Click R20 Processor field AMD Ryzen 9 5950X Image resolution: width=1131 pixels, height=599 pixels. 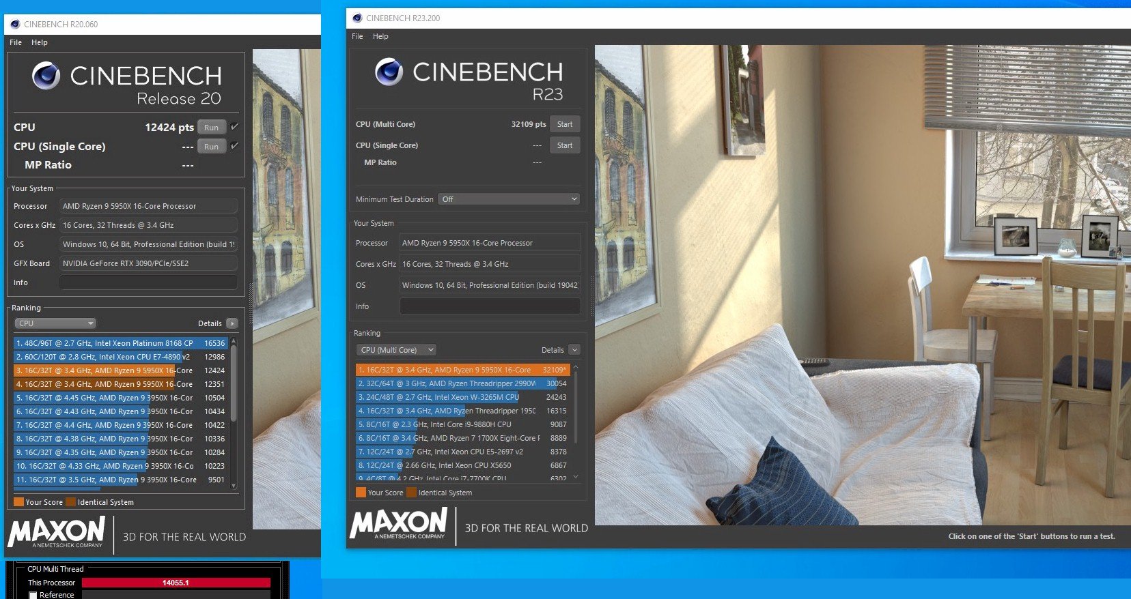click(x=148, y=206)
